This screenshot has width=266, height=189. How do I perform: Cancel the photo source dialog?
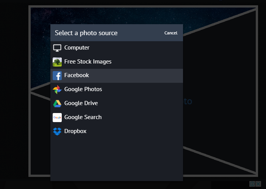[x=171, y=33]
